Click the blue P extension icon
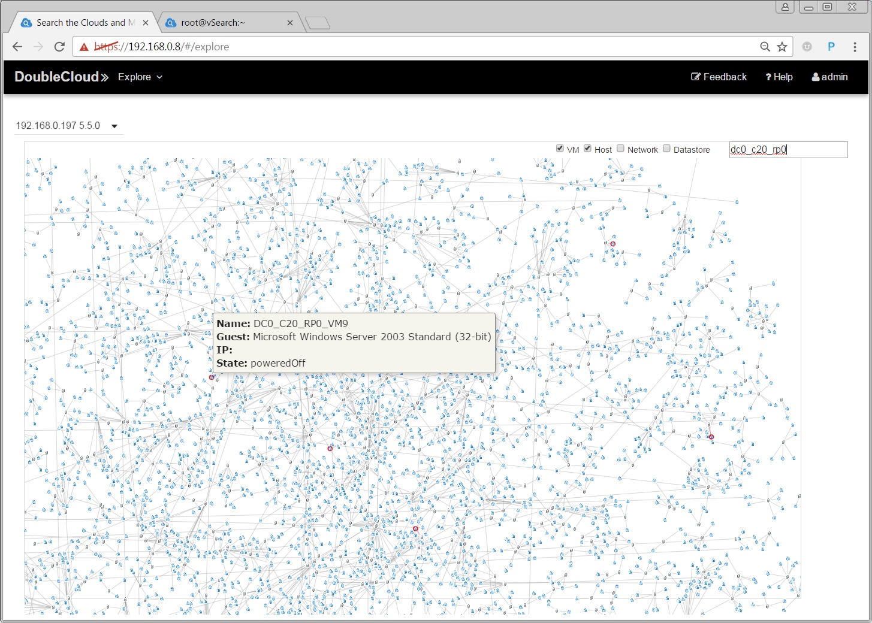 (831, 47)
